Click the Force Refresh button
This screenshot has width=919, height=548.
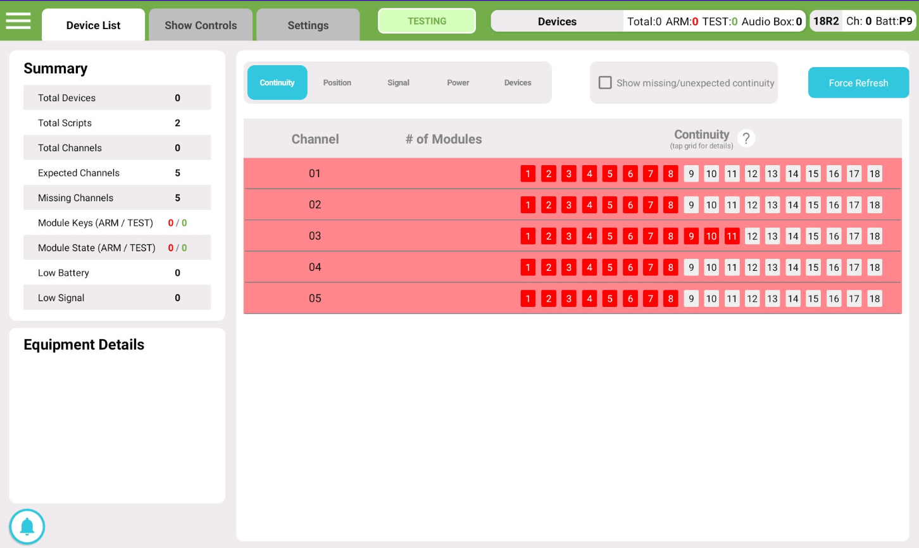coord(858,83)
